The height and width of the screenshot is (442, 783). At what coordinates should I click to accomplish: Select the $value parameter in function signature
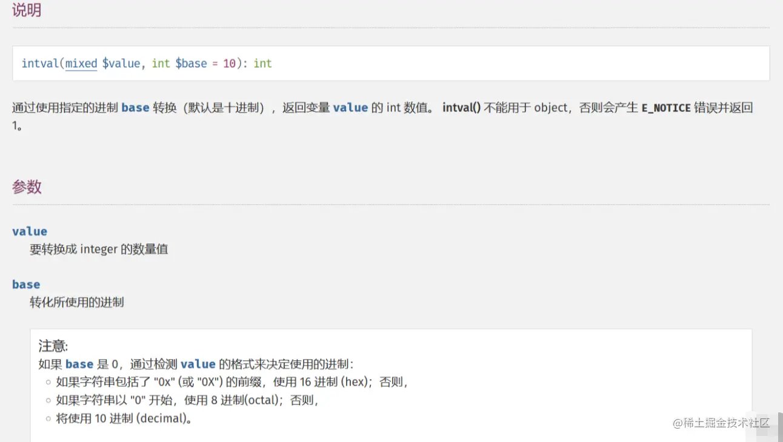121,64
